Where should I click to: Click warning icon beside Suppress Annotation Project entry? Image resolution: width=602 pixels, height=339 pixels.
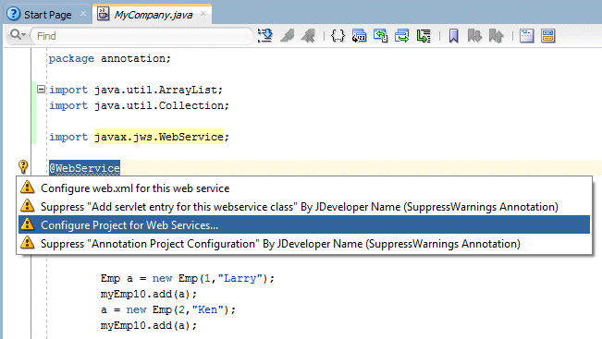coord(27,242)
